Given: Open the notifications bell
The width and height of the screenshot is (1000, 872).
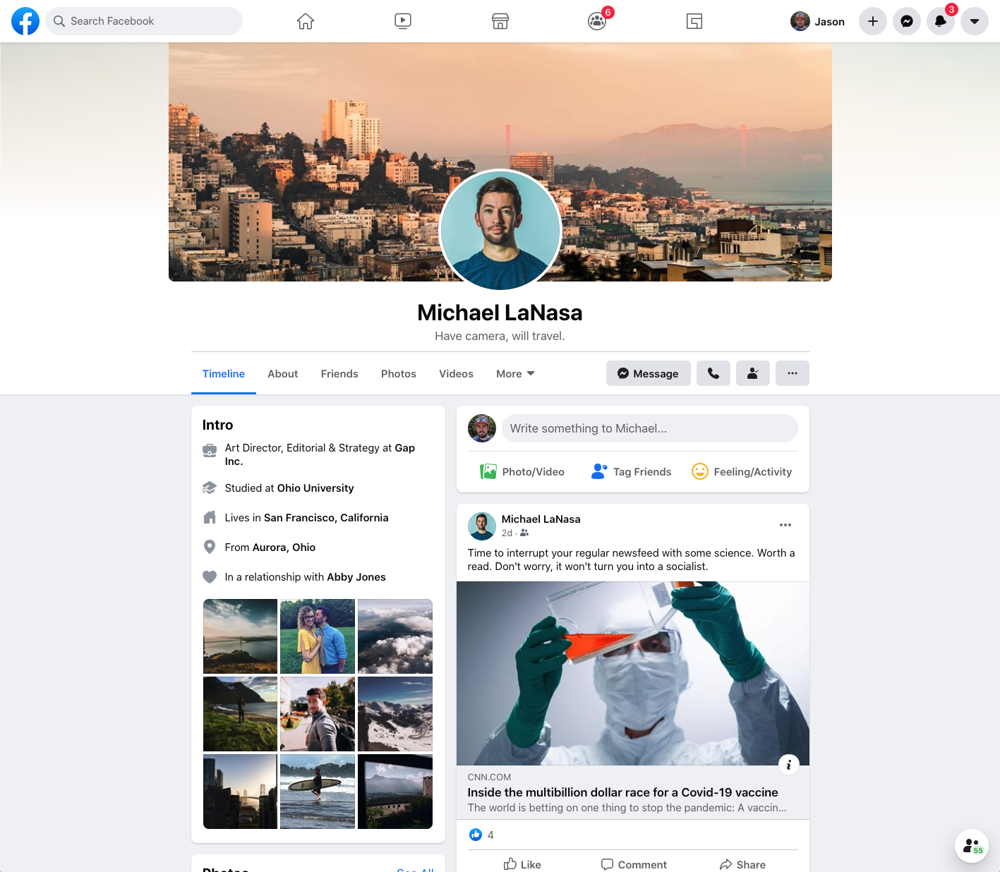Looking at the screenshot, I should coord(941,21).
